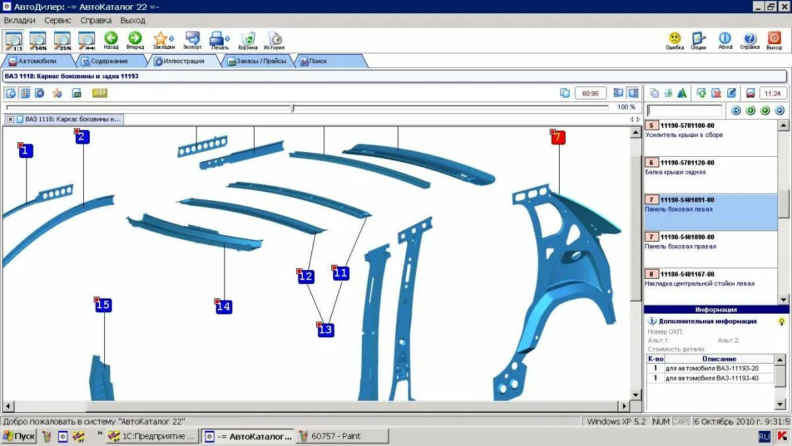
Task: Click the star favorites illustration icon
Action: (57, 93)
